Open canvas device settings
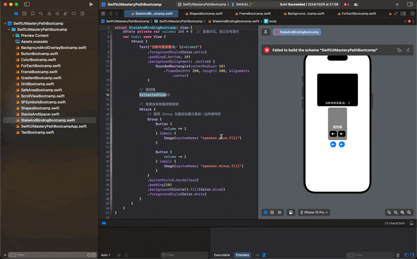This screenshot has width=417, height=259. (291, 213)
